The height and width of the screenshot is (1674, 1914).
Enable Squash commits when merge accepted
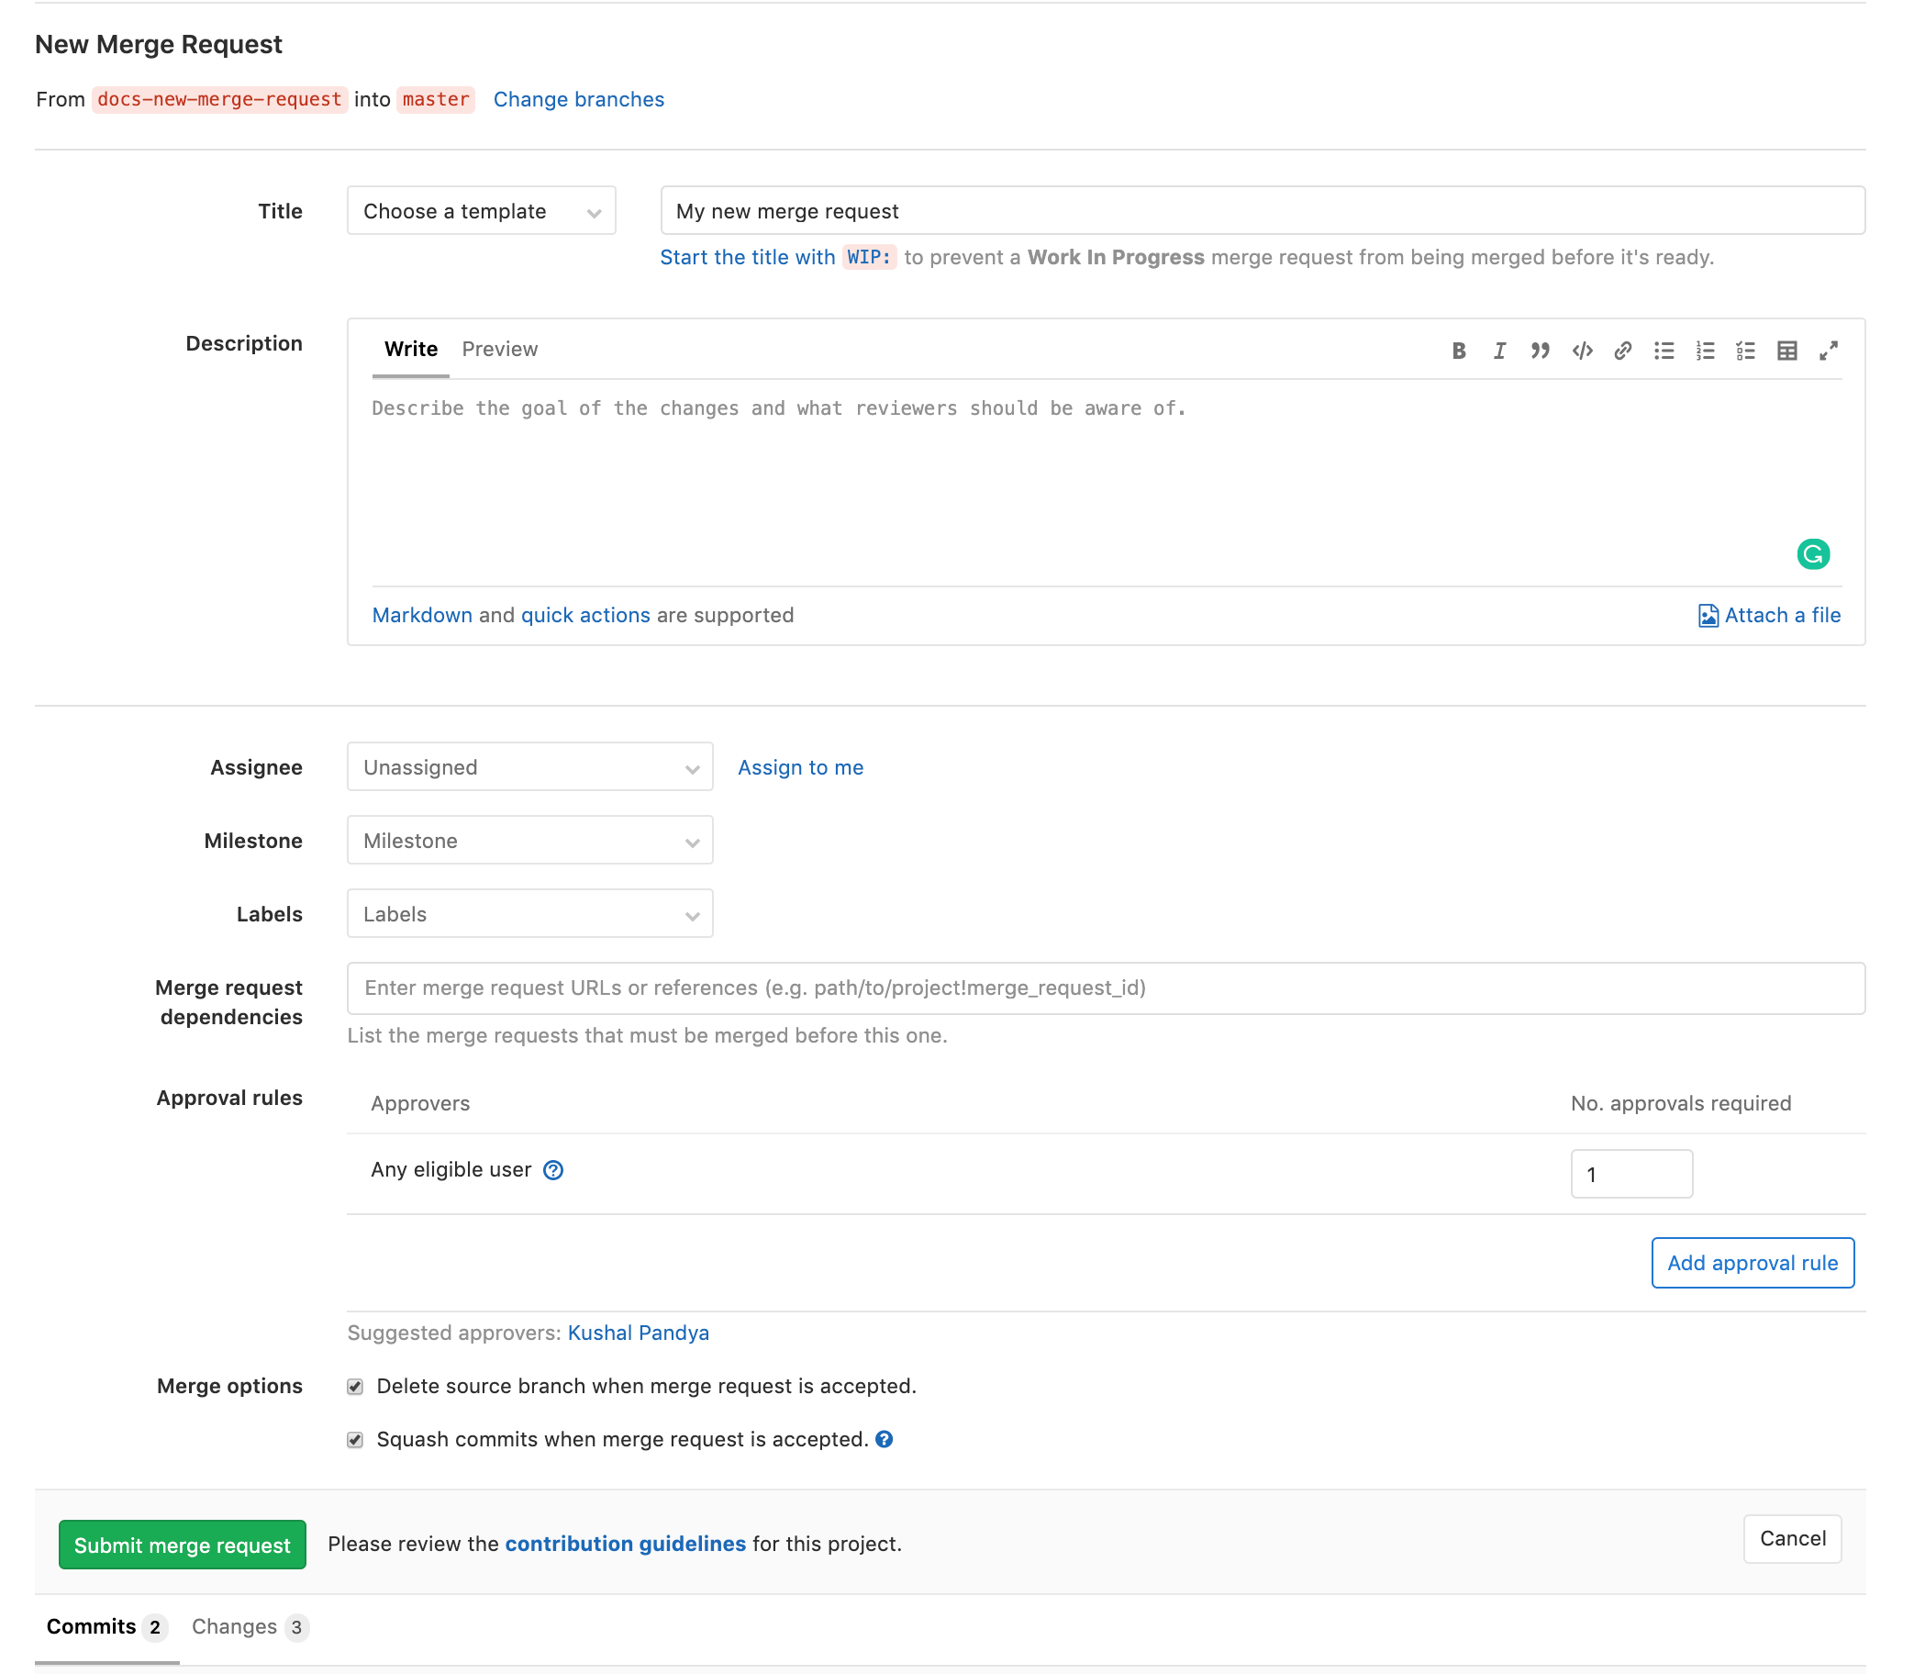356,1438
